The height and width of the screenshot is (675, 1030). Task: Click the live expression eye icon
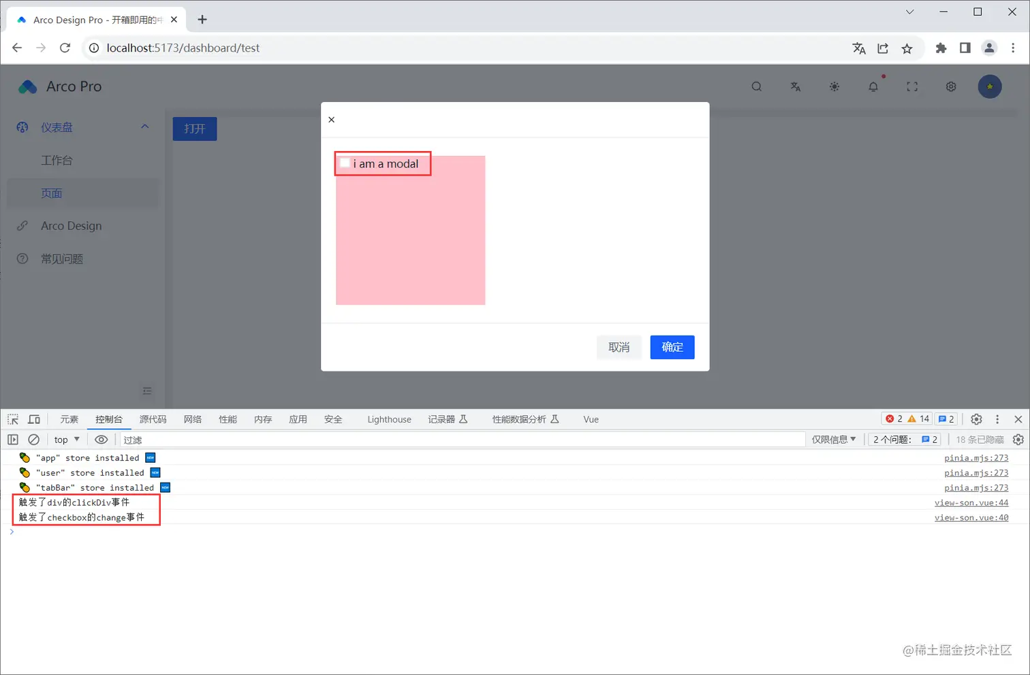pyautogui.click(x=102, y=440)
